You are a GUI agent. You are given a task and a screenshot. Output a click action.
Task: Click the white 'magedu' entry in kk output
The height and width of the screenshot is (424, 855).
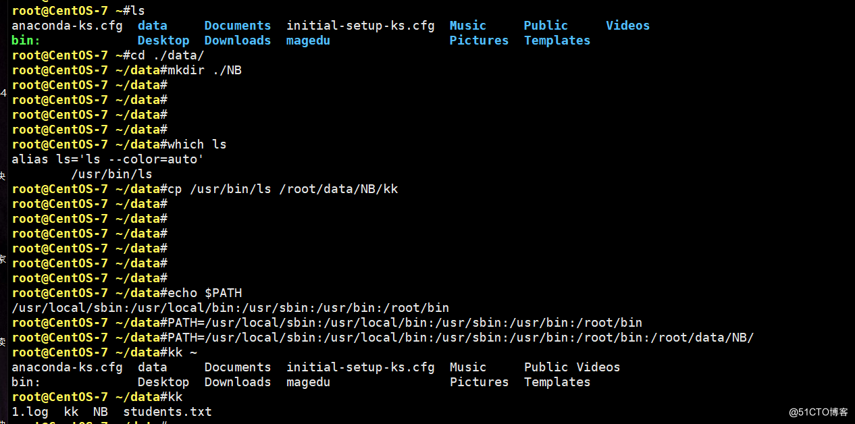point(308,382)
